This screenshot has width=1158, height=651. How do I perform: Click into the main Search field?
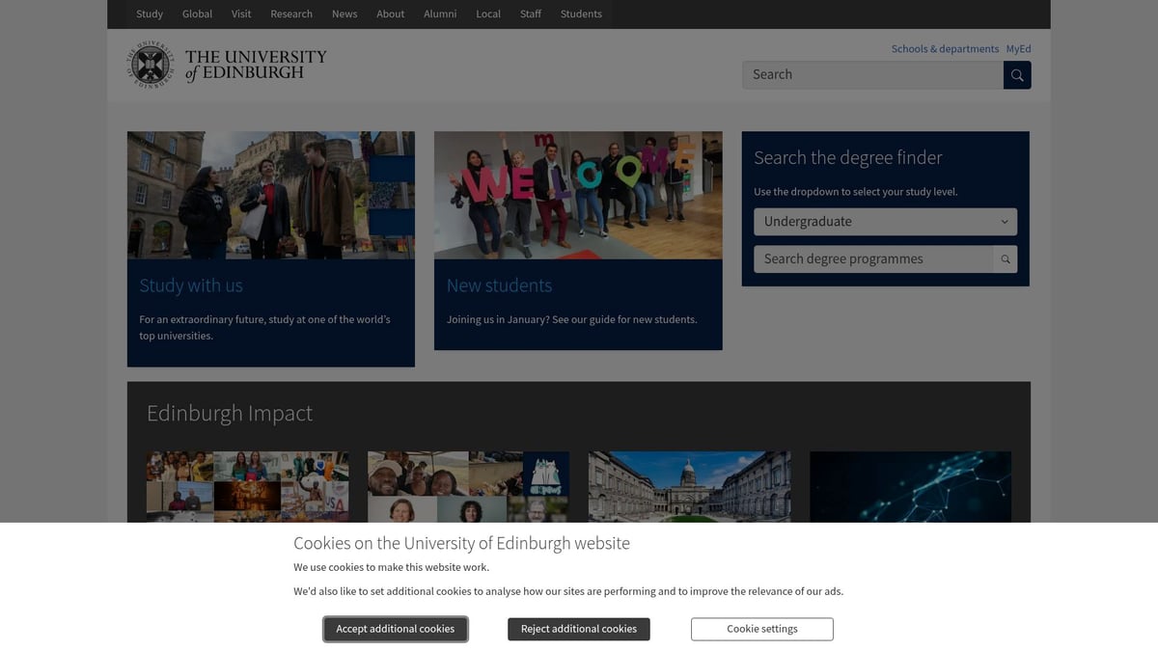pyautogui.click(x=872, y=75)
